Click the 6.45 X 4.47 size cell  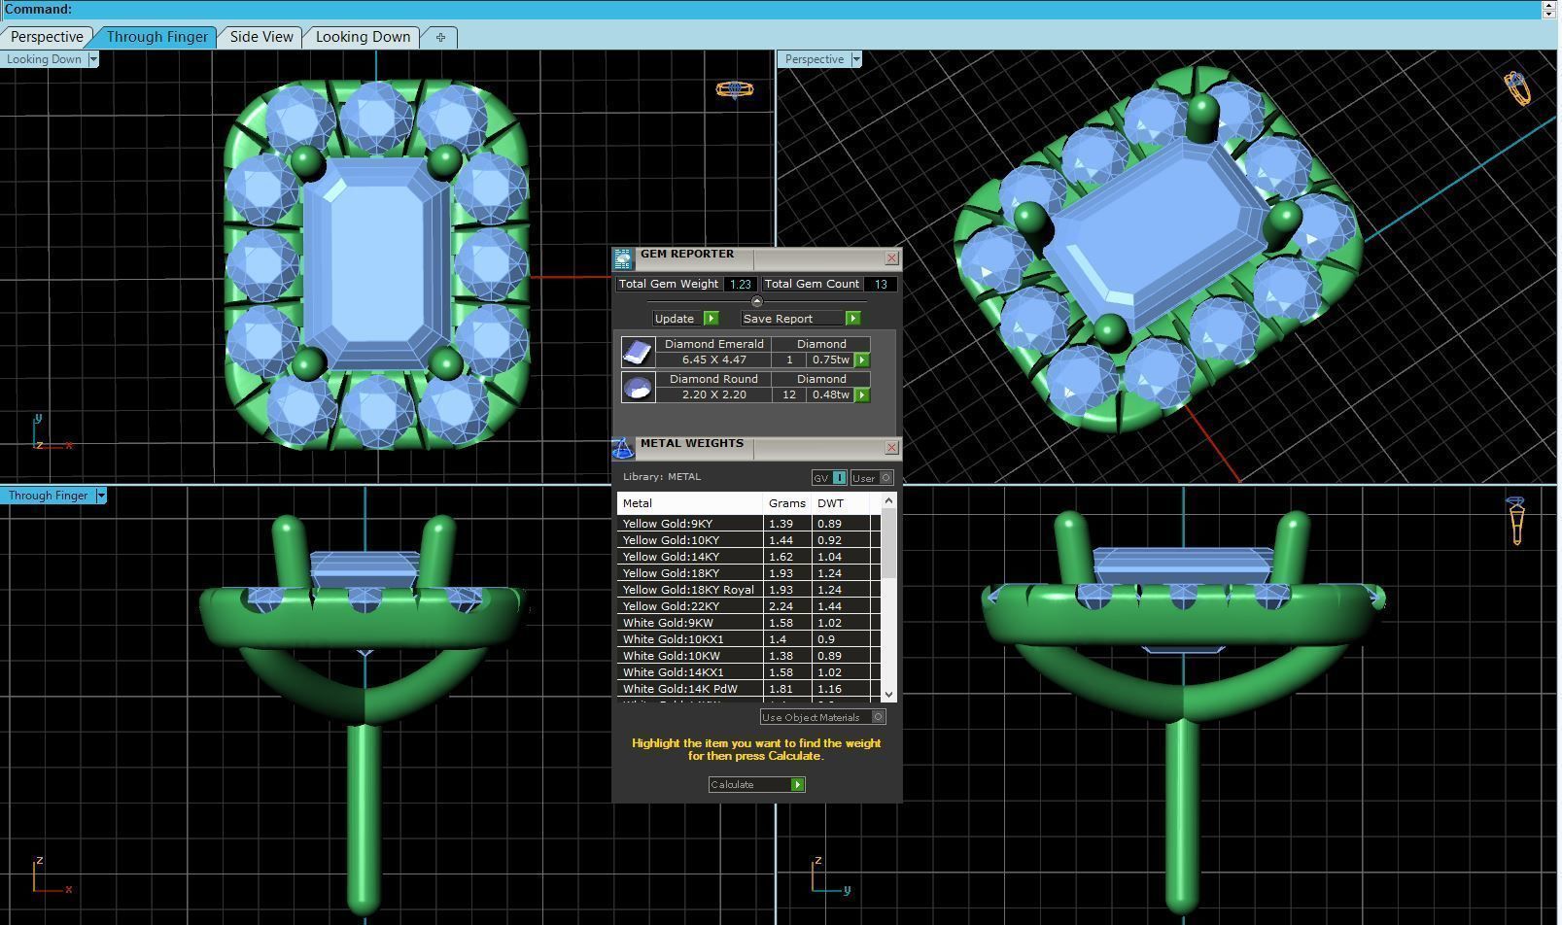pyautogui.click(x=714, y=360)
